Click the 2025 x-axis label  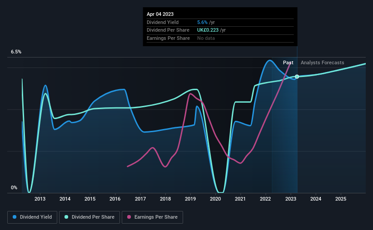[x=341, y=199]
